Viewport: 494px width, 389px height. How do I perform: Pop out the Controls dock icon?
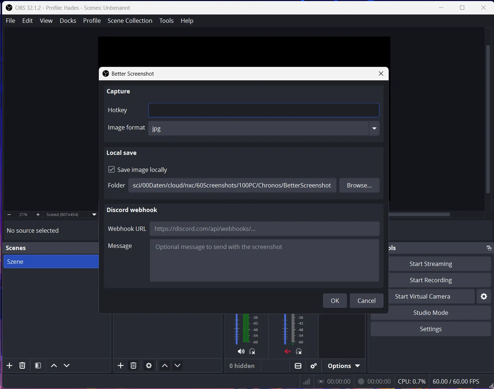point(489,248)
